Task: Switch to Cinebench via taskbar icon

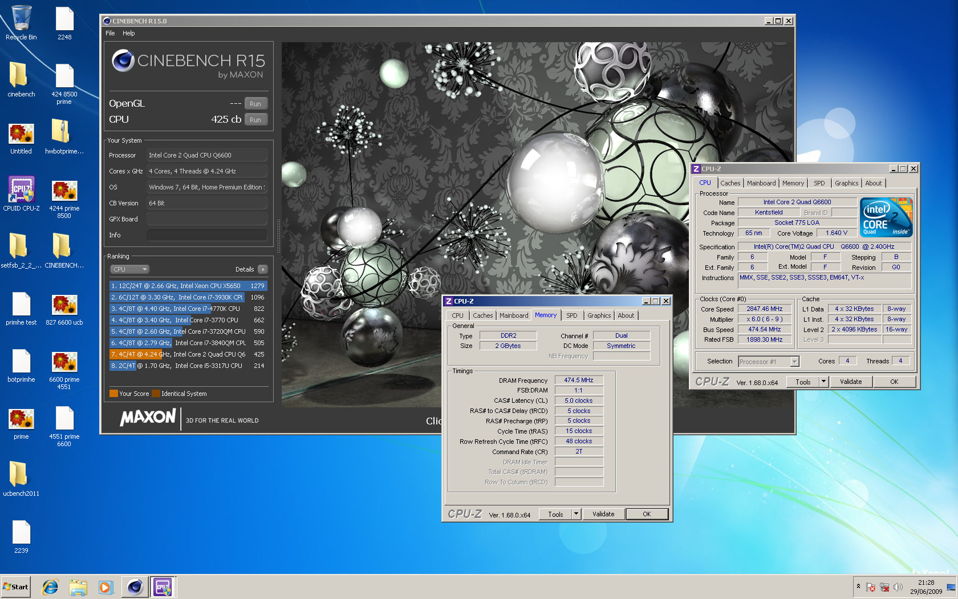Action: point(135,587)
